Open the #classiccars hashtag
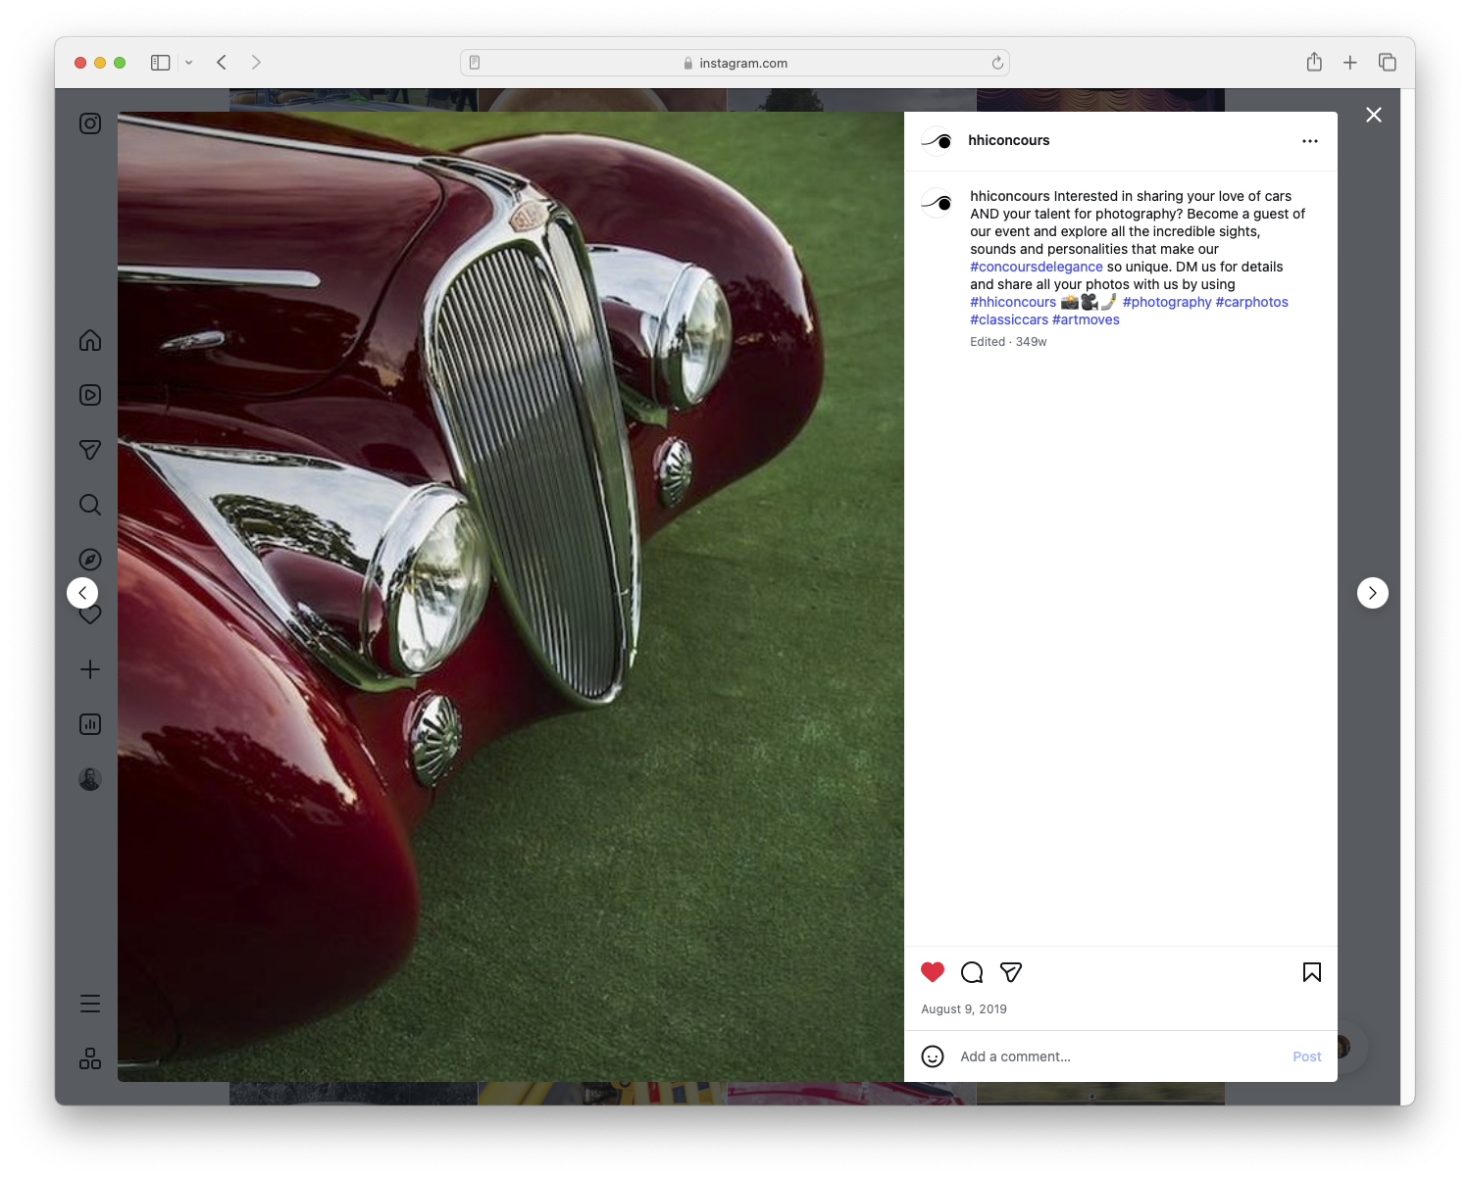1470x1178 pixels. 1009,319
